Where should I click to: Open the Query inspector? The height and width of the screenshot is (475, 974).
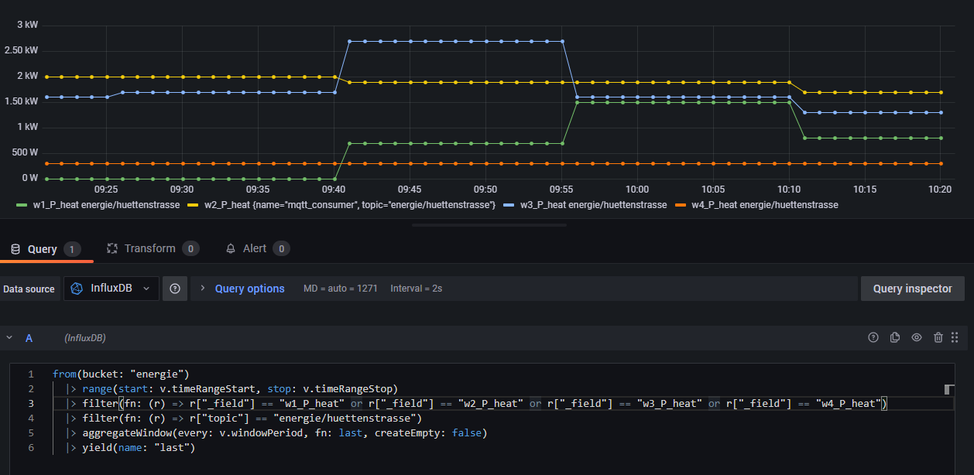pos(912,289)
